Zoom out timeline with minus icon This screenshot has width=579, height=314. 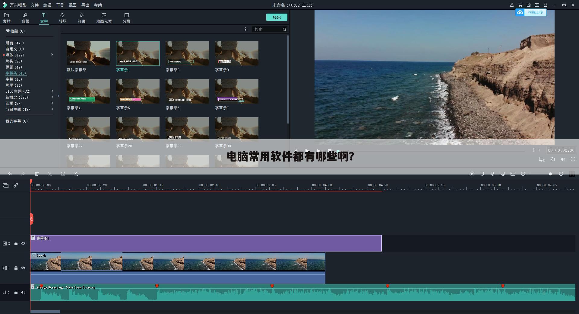523,174
